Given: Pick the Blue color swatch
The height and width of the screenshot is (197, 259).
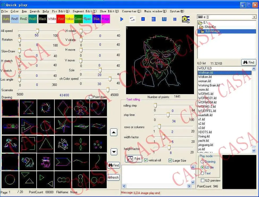Looking at the screenshot, I should pyautogui.click(x=97, y=19).
